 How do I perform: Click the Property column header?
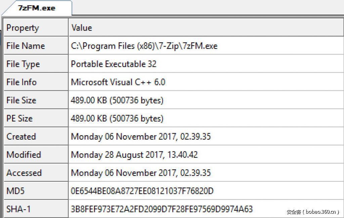23,28
